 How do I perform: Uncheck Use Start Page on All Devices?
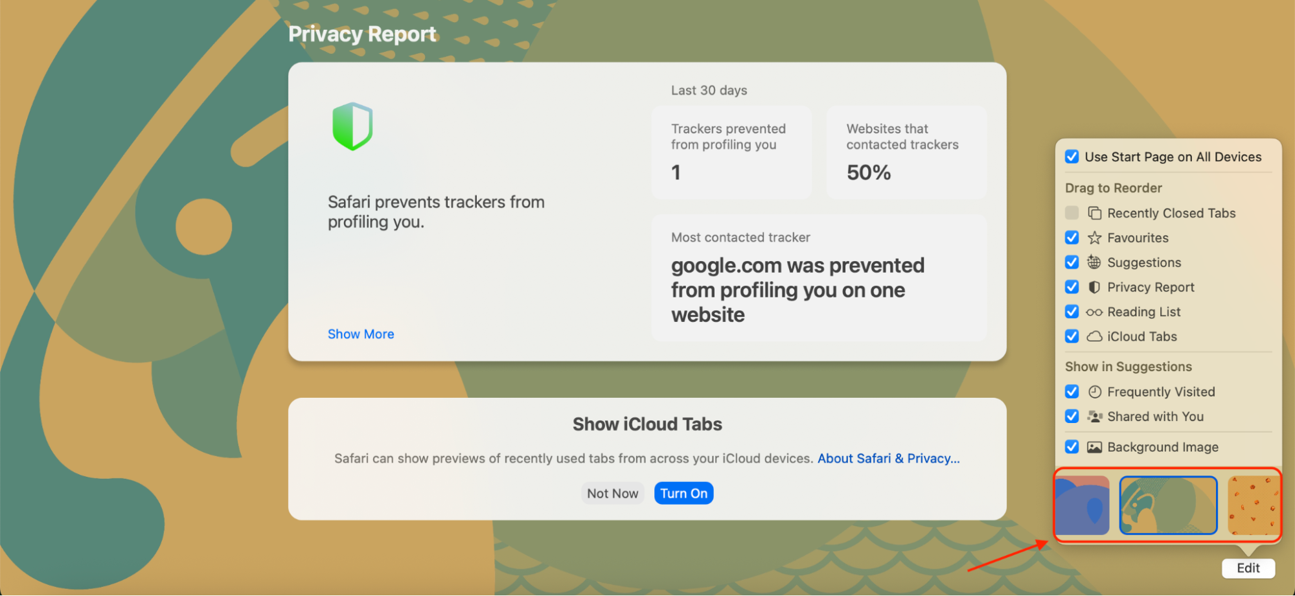(x=1072, y=157)
